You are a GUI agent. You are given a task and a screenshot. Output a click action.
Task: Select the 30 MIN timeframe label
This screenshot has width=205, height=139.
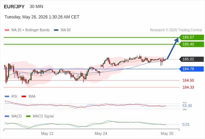[x=36, y=7]
